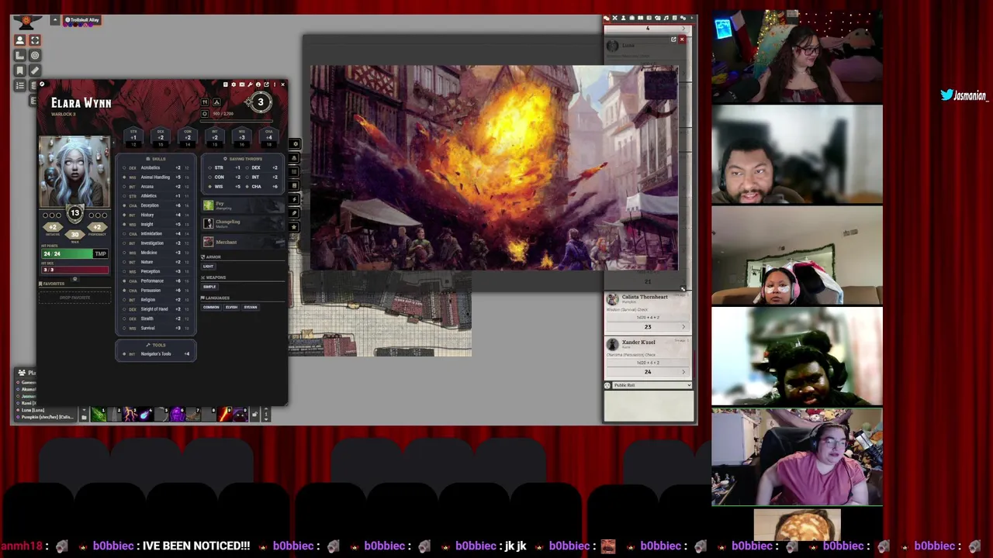Trigger the red slash hotbar macro
This screenshot has width=993, height=558.
point(225,415)
